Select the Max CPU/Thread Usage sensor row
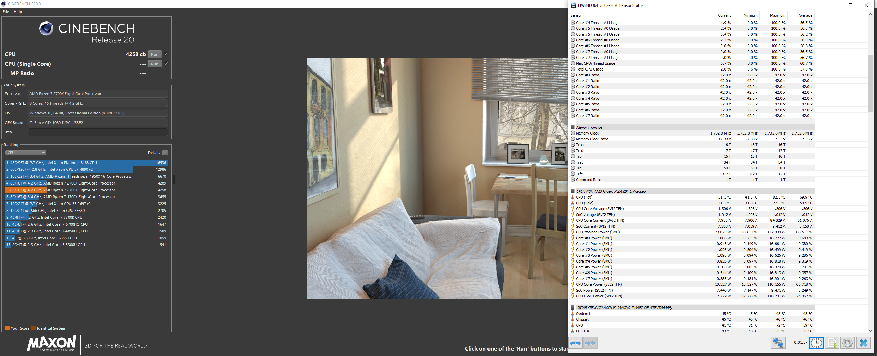The width and height of the screenshot is (877, 356). [692, 63]
